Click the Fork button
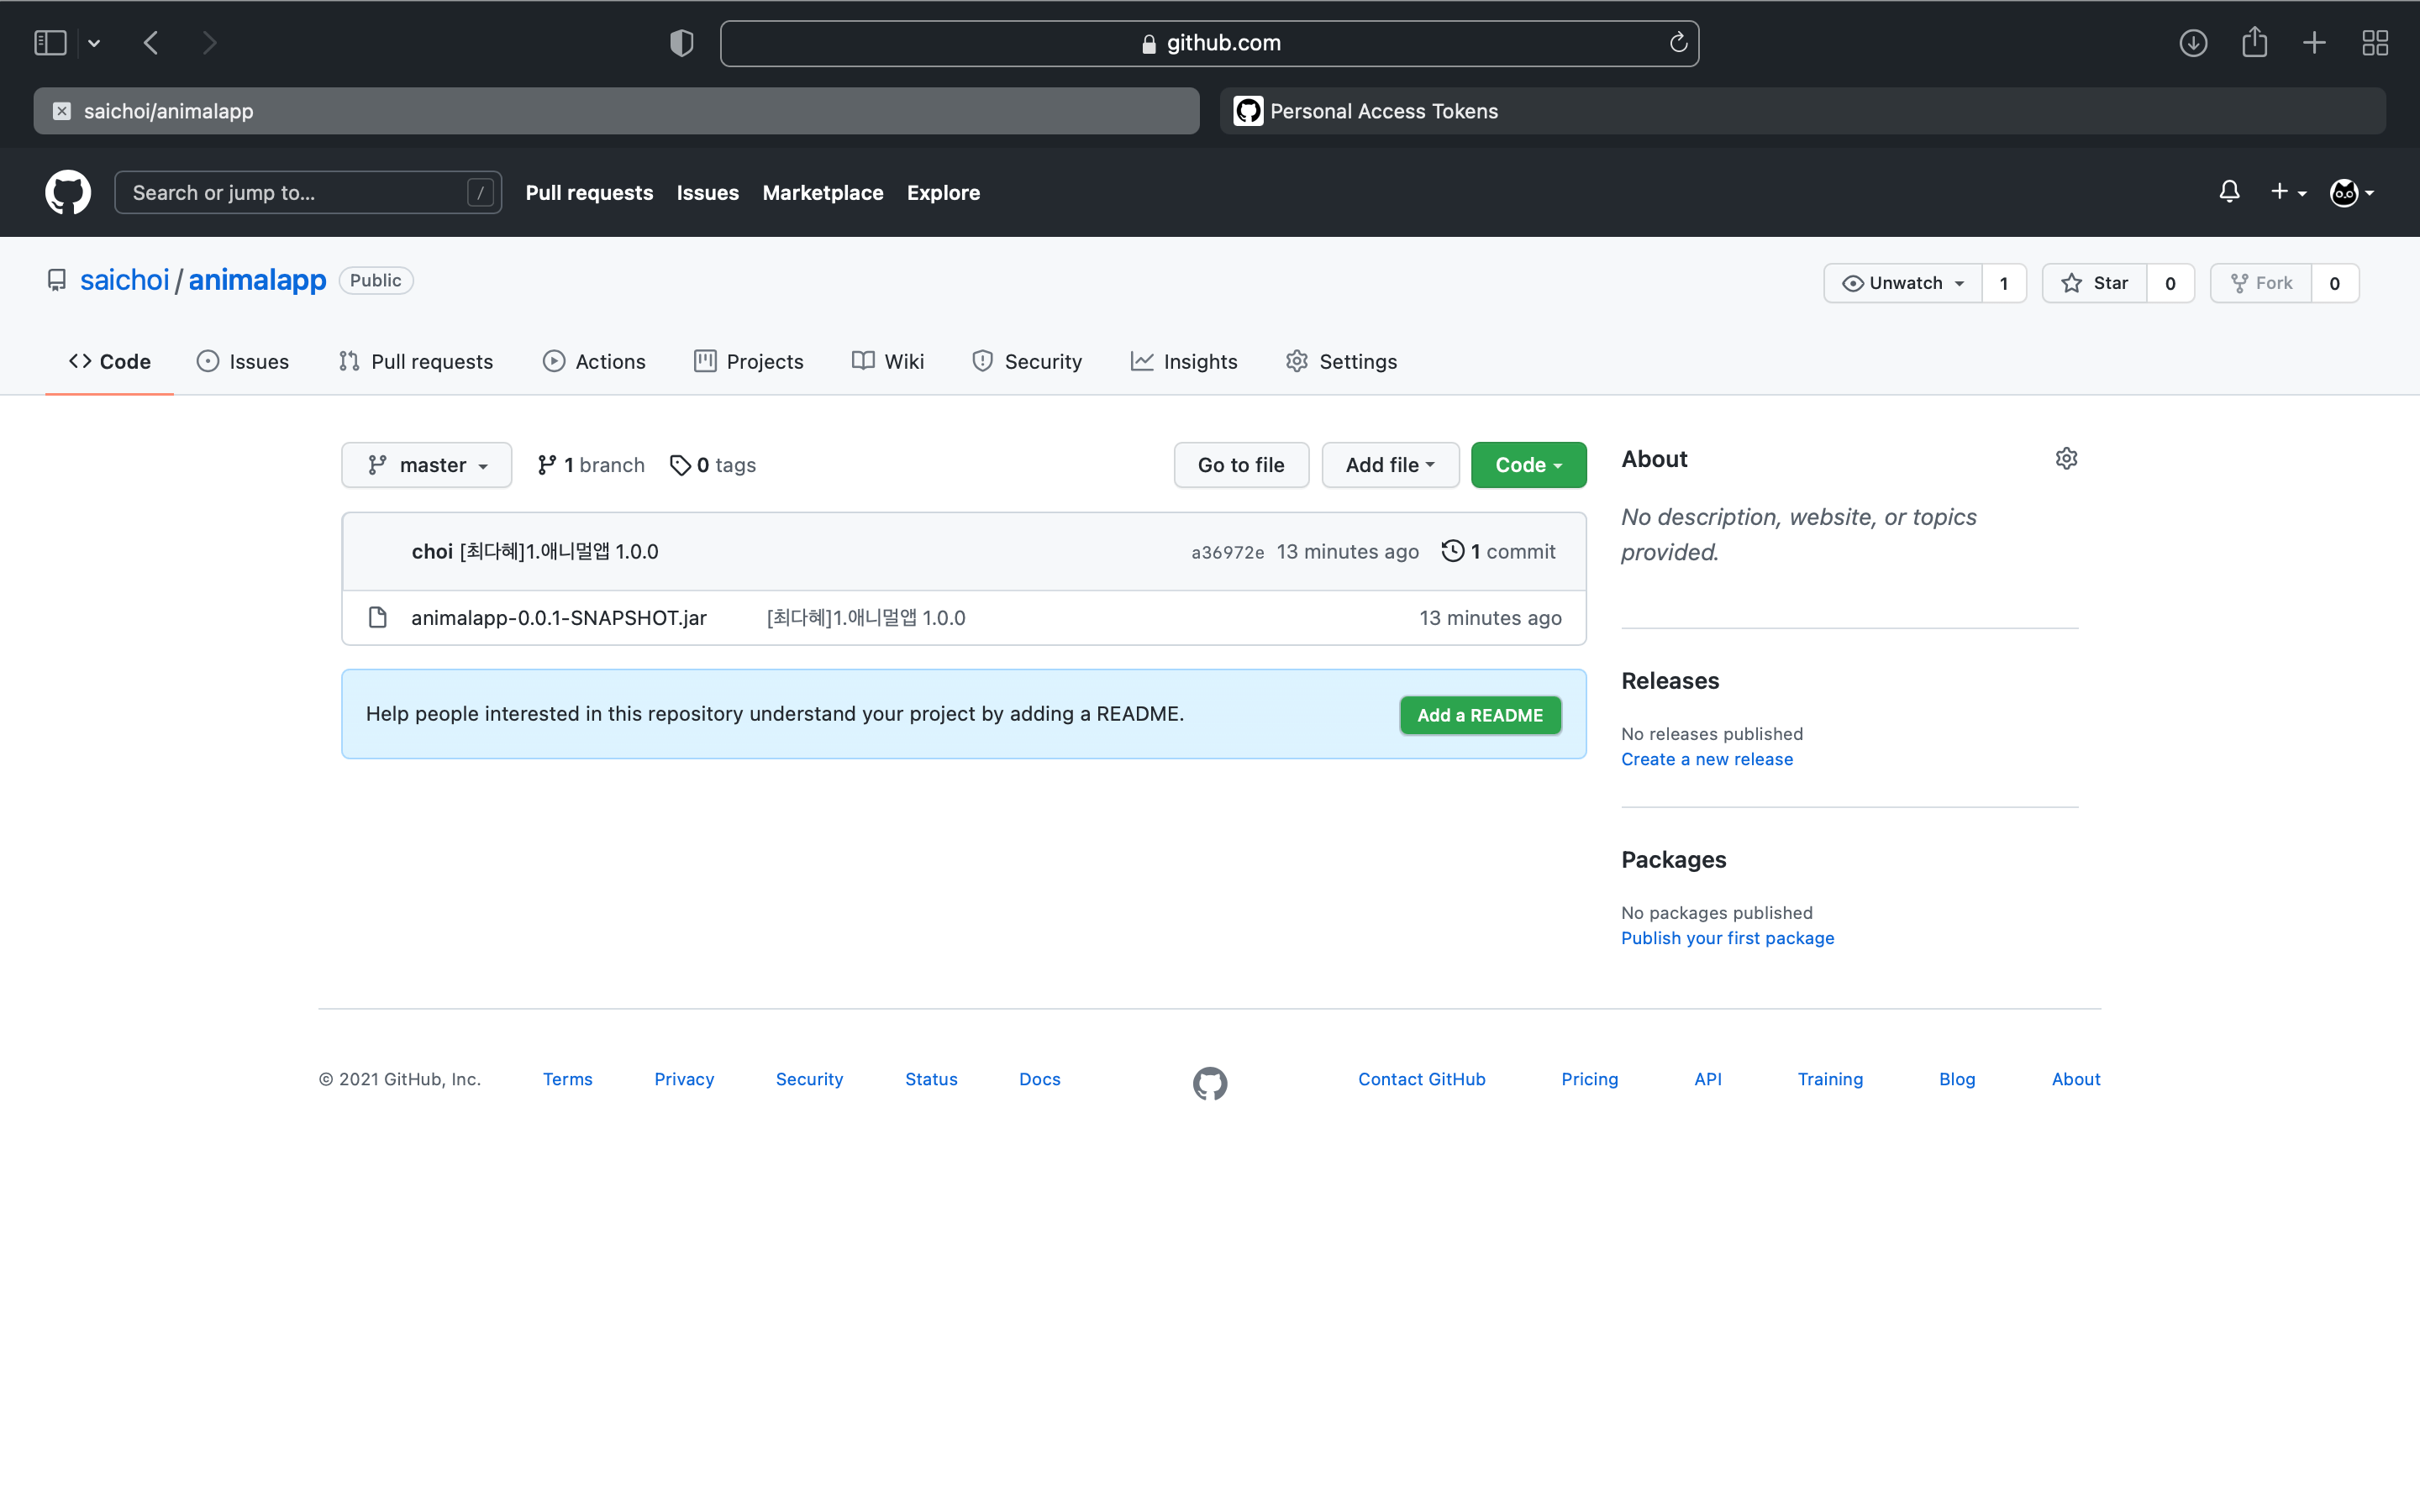This screenshot has width=2420, height=1512. (2261, 283)
